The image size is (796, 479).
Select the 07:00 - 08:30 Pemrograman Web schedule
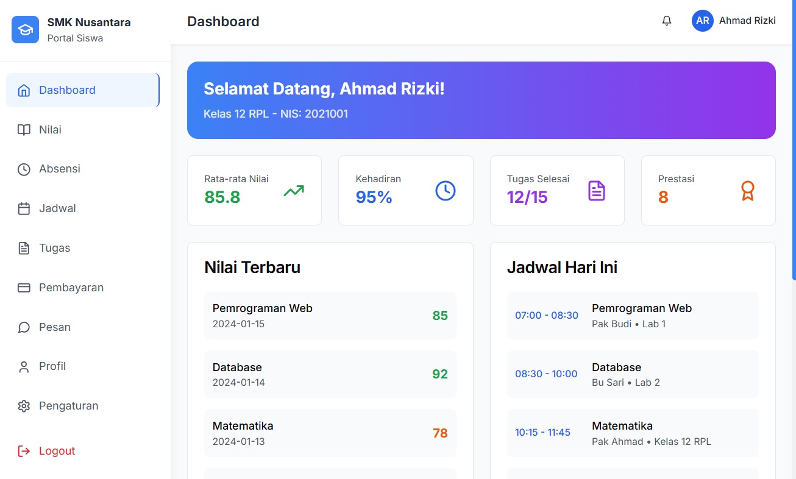pos(632,316)
